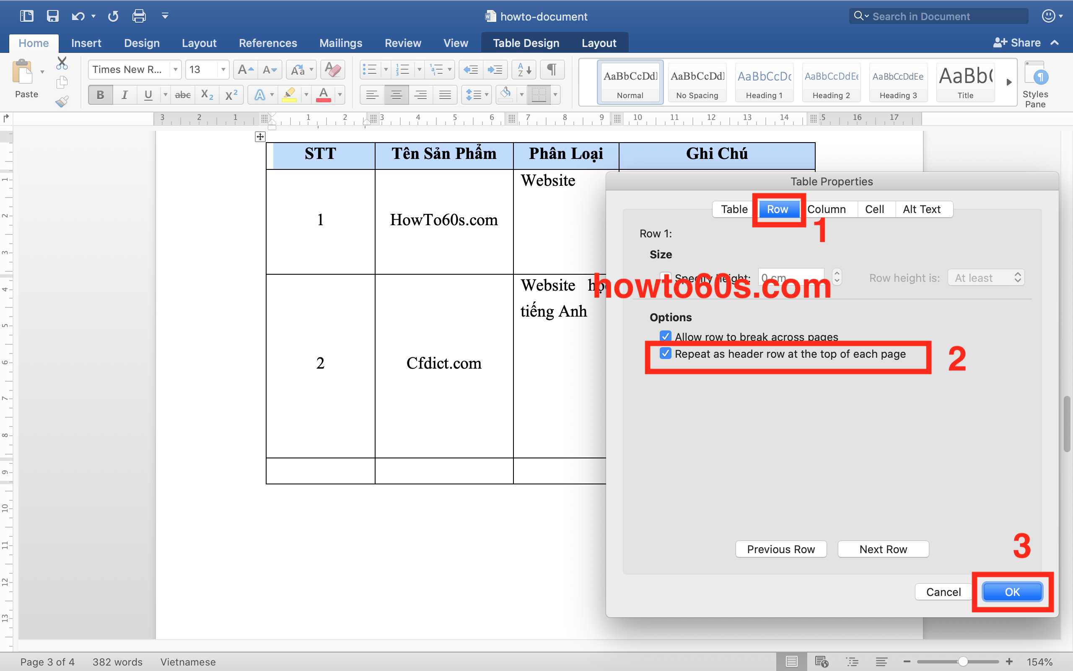Click the Undo arrow icon
The width and height of the screenshot is (1073, 671).
[x=78, y=16]
